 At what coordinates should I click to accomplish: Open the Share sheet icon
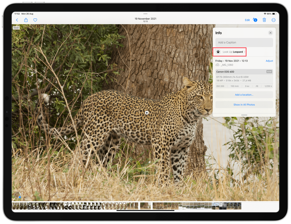pos(26,20)
